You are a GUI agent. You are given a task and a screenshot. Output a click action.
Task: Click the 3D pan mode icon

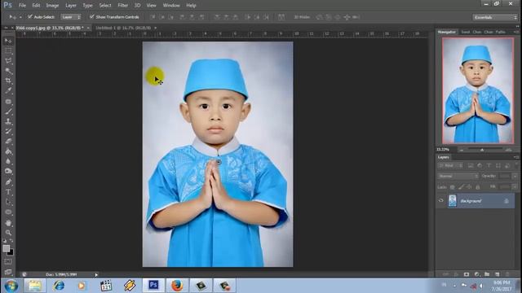(x=337, y=17)
